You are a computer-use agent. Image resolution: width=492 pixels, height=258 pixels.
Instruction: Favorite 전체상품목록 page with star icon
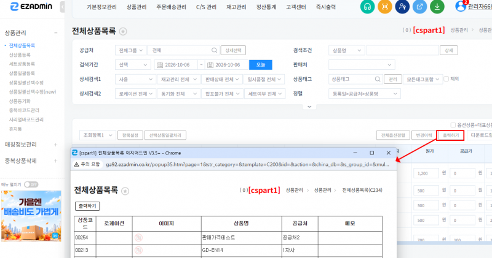(123, 31)
